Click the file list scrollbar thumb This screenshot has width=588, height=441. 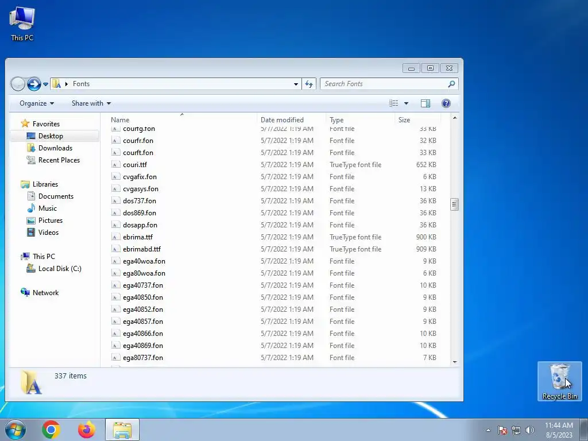(x=455, y=204)
